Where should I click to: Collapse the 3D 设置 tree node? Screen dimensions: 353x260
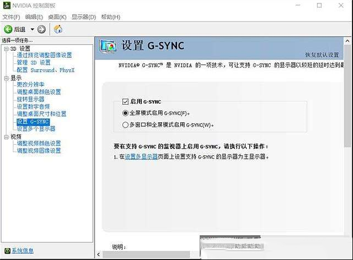coord(6,49)
